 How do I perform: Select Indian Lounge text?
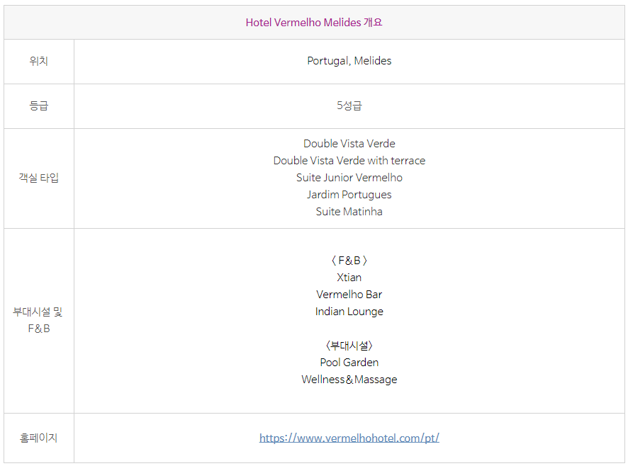(x=349, y=312)
